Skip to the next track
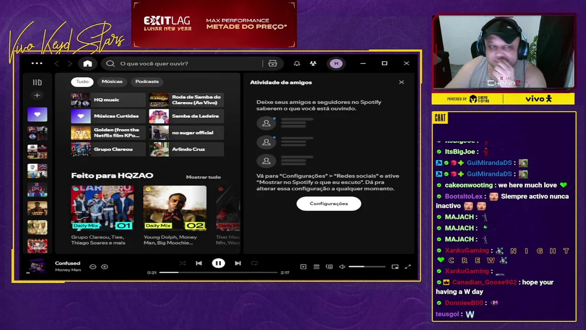This screenshot has width=586, height=330. [238, 263]
